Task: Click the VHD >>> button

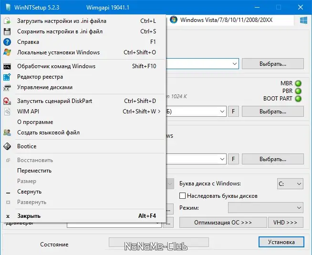Action: (x=286, y=223)
